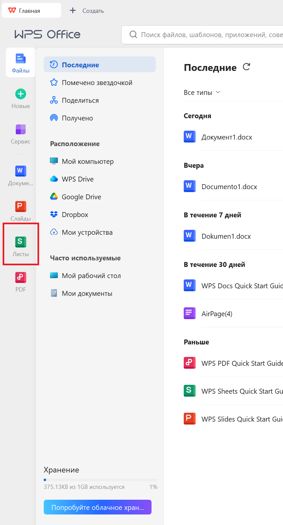Click Google Drive label
283x525 pixels.
click(x=82, y=197)
